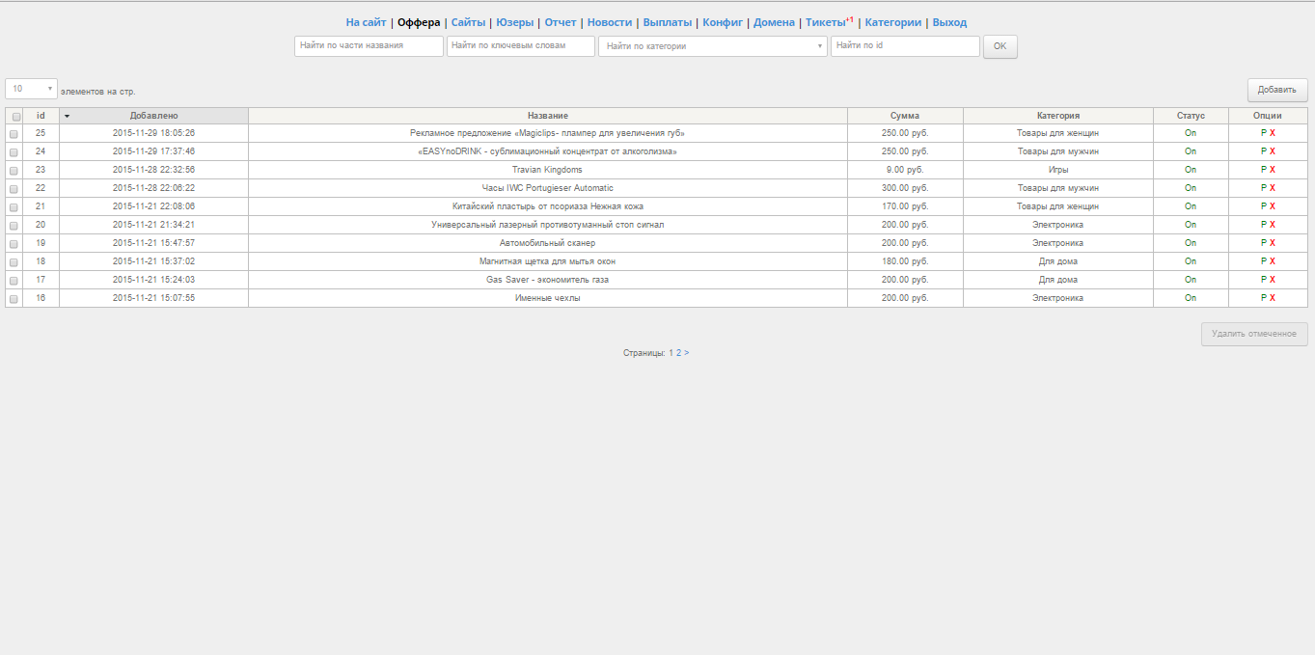Click the red X delete icon for offer 24

click(1273, 151)
